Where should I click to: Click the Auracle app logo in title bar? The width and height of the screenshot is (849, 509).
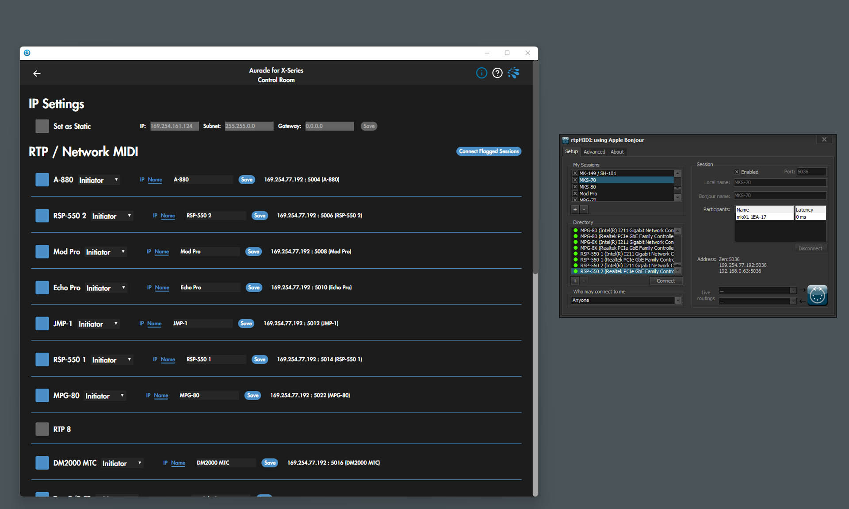[27, 53]
